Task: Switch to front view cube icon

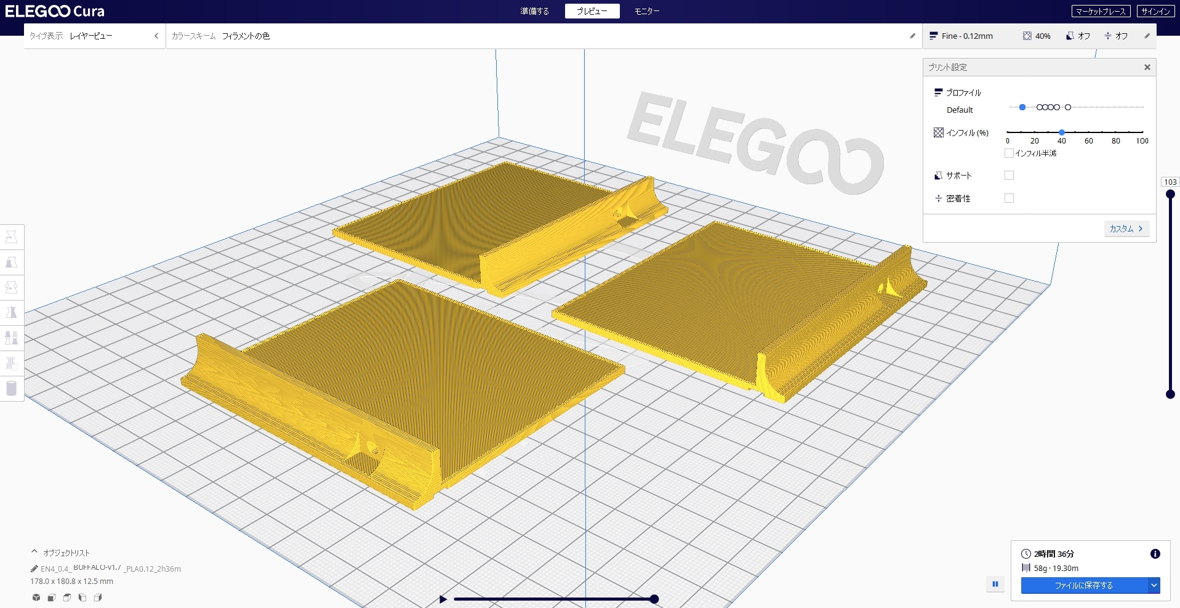Action: coord(52,598)
